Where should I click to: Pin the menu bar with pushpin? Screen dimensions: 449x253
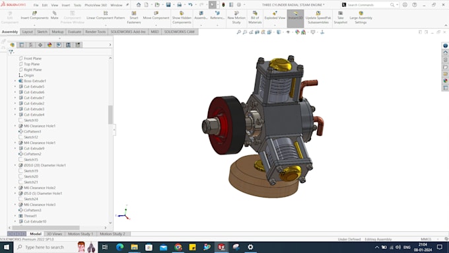click(127, 5)
